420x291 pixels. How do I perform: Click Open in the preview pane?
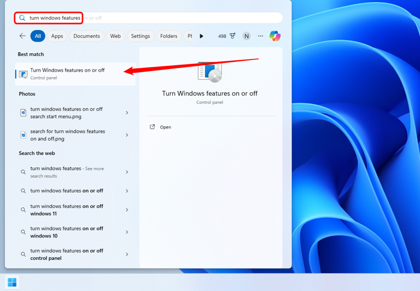coord(165,127)
